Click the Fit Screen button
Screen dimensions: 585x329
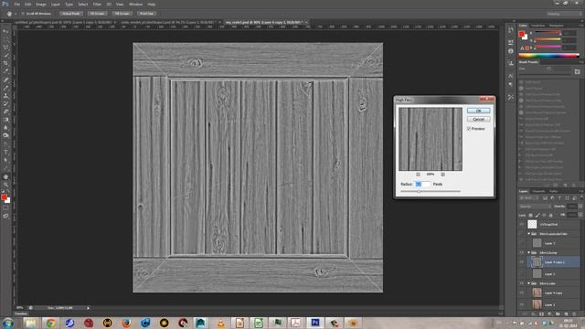(97, 14)
